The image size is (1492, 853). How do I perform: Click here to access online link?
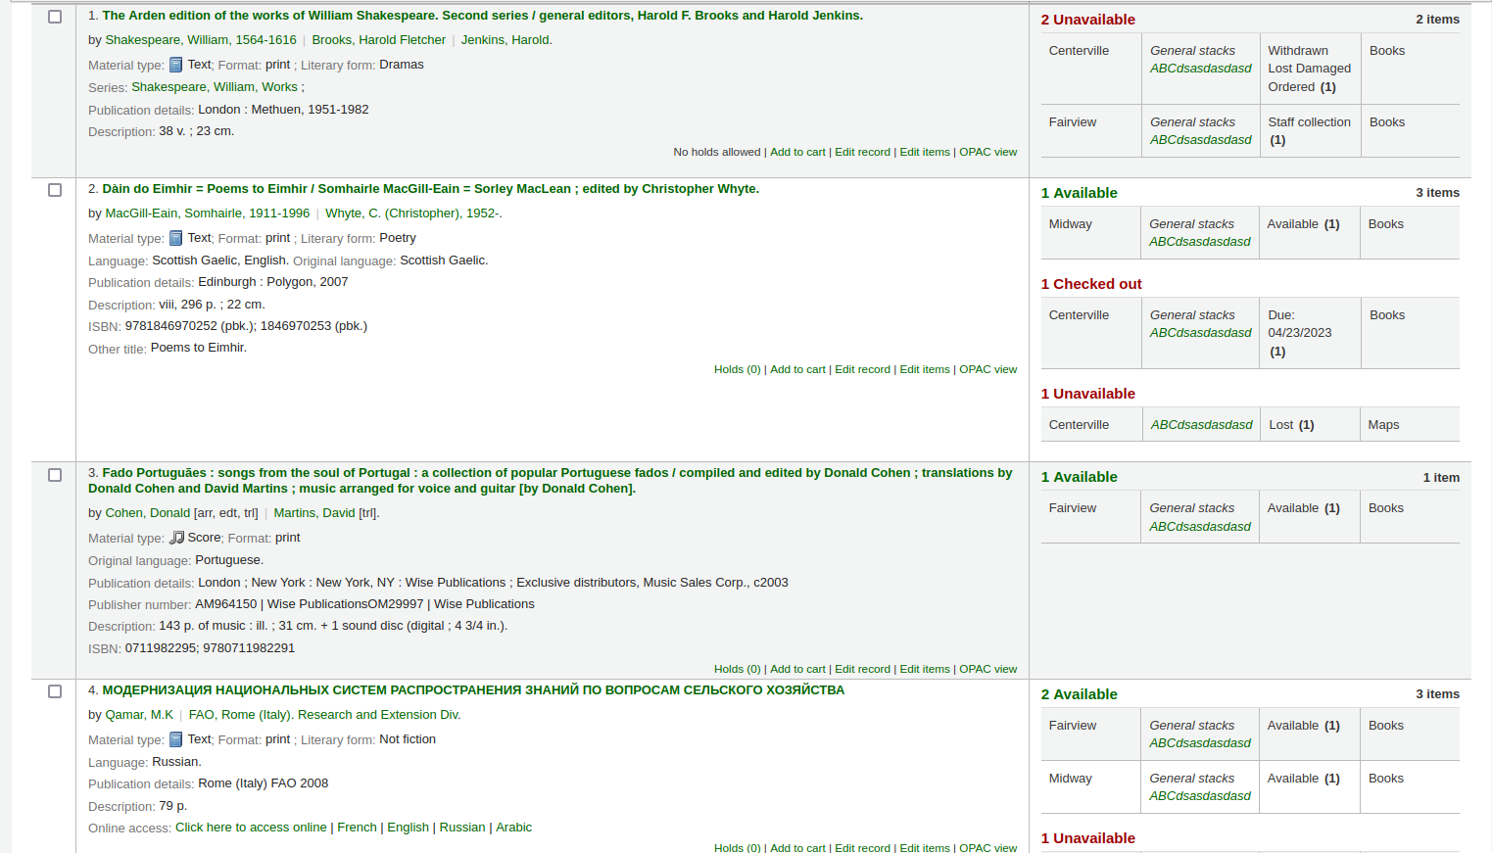pyautogui.click(x=251, y=828)
